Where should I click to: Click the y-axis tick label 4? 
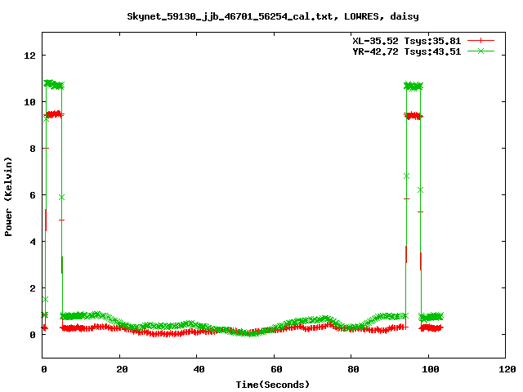pos(33,242)
